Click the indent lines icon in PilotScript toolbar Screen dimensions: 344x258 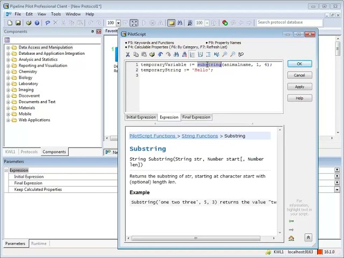coord(209,54)
